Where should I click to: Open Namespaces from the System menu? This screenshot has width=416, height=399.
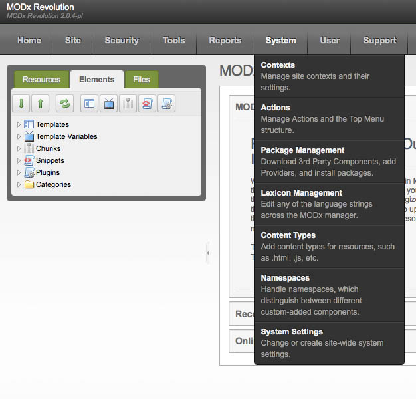coord(329,295)
